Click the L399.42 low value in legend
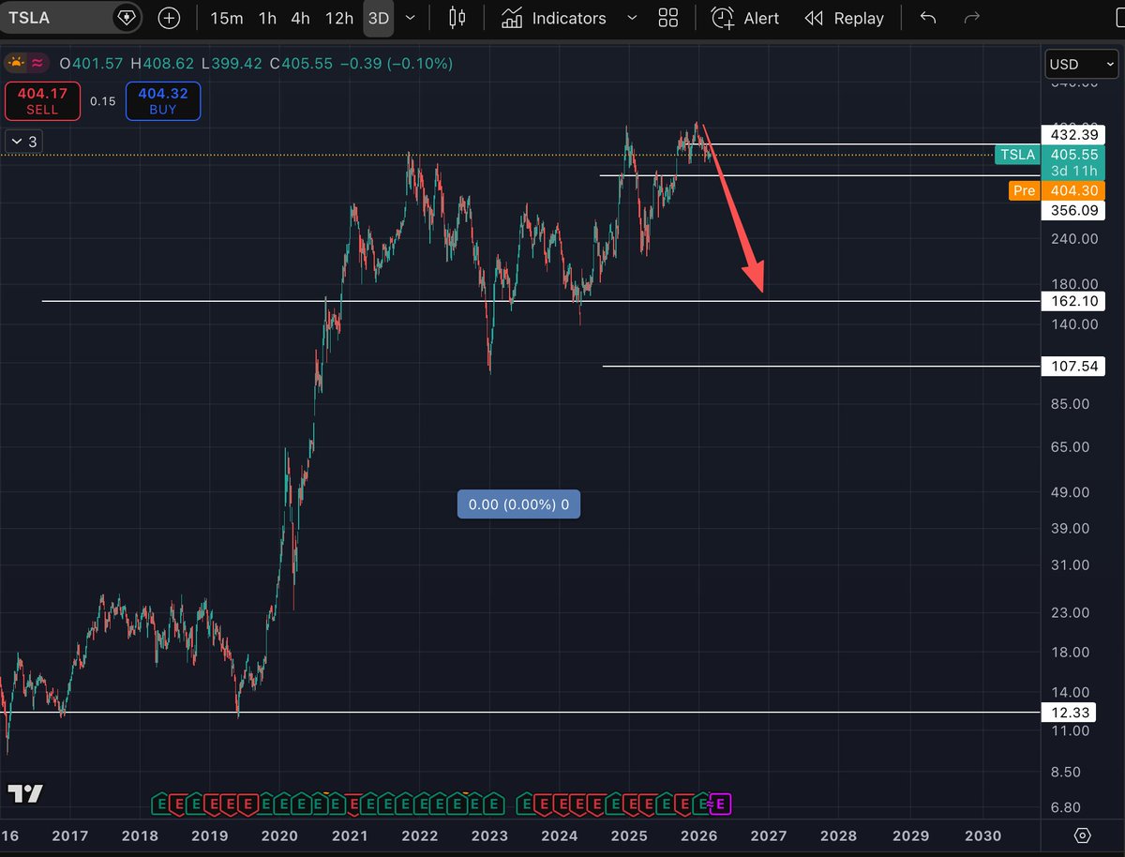This screenshot has width=1125, height=857. pyautogui.click(x=230, y=64)
